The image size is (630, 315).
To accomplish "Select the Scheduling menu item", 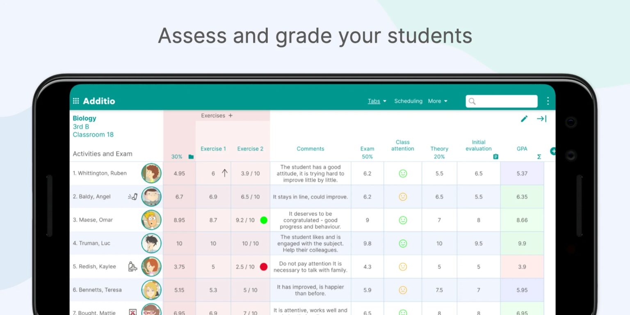I will (x=408, y=101).
